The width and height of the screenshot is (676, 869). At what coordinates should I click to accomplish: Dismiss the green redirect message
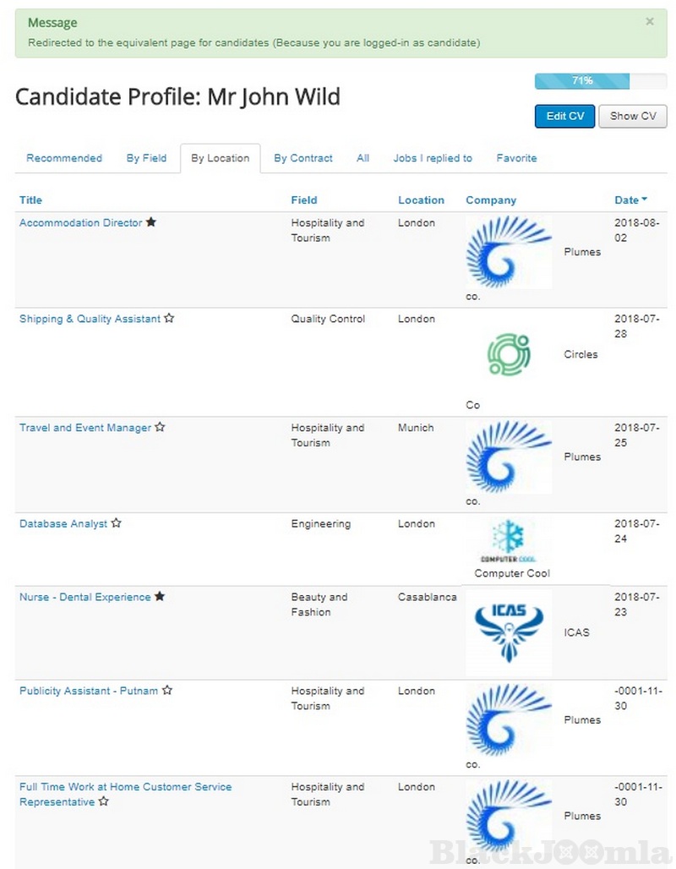click(x=649, y=22)
